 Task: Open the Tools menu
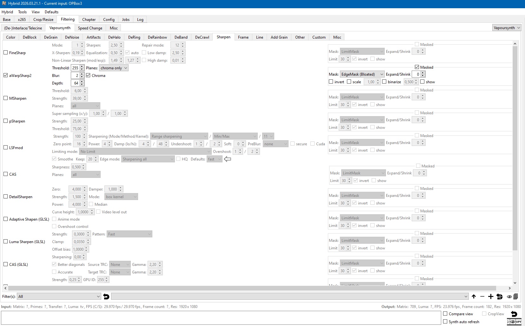22,12
